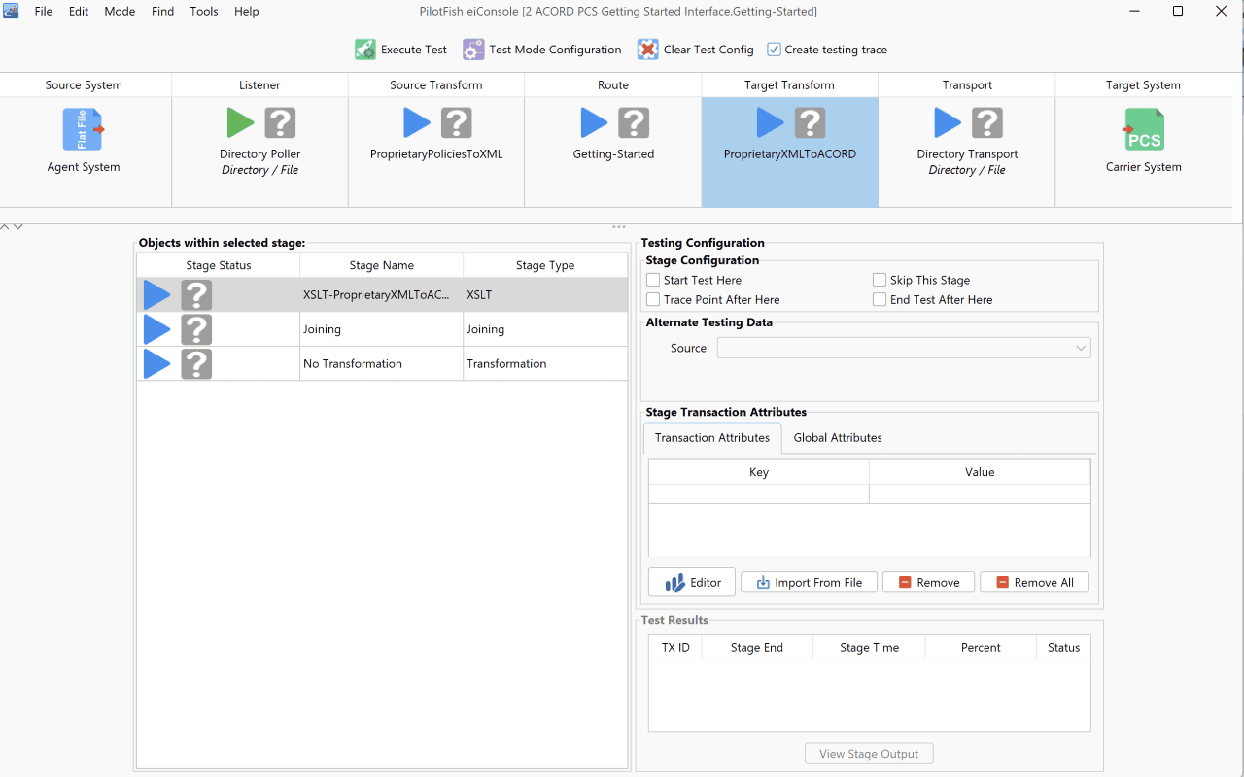Click the empty Key cell in attributes table
The height and width of the screenshot is (777, 1244).
[x=759, y=494]
